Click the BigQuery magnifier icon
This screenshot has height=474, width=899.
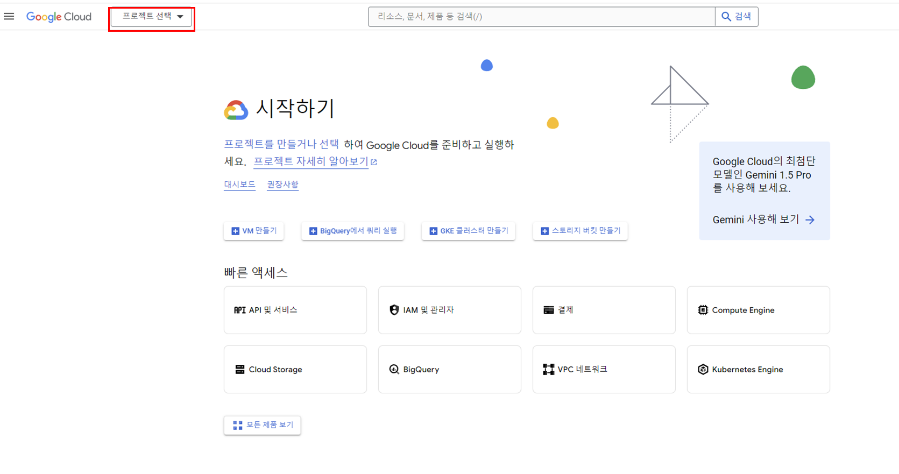tap(394, 369)
